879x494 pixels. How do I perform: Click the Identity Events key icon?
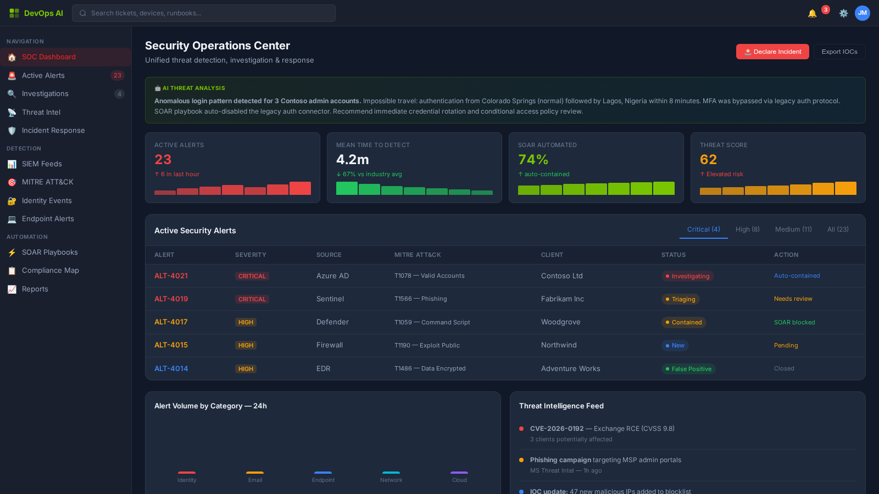(12, 200)
